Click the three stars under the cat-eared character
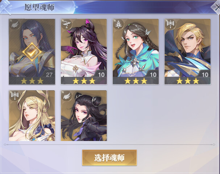 coord(84,81)
